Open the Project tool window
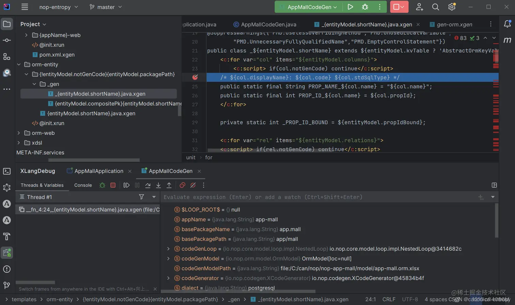The width and height of the screenshot is (515, 305). pyautogui.click(x=7, y=24)
